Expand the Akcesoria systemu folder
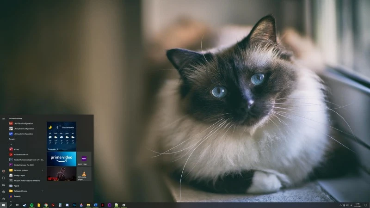The height and width of the screenshot is (208, 370). (x=26, y=170)
